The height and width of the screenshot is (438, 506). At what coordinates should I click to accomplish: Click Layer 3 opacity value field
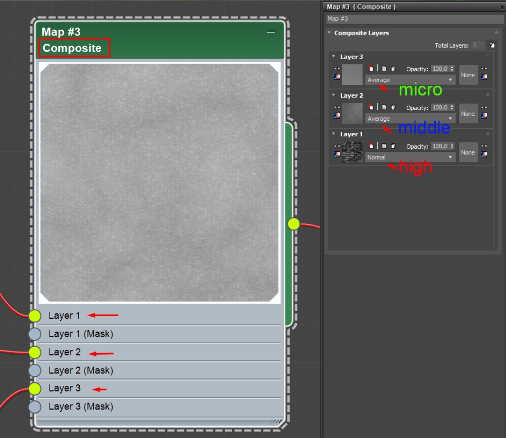[x=440, y=68]
